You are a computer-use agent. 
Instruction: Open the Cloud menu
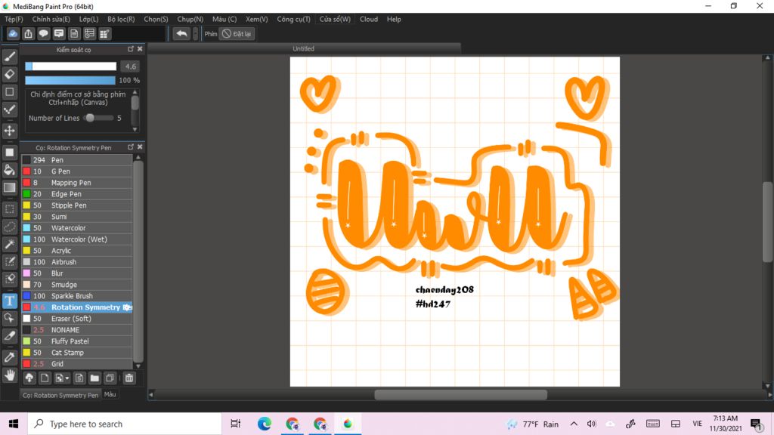point(369,19)
